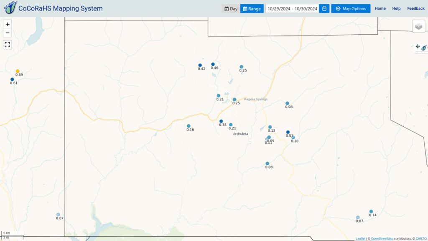Zoom in on the map

[x=8, y=24]
